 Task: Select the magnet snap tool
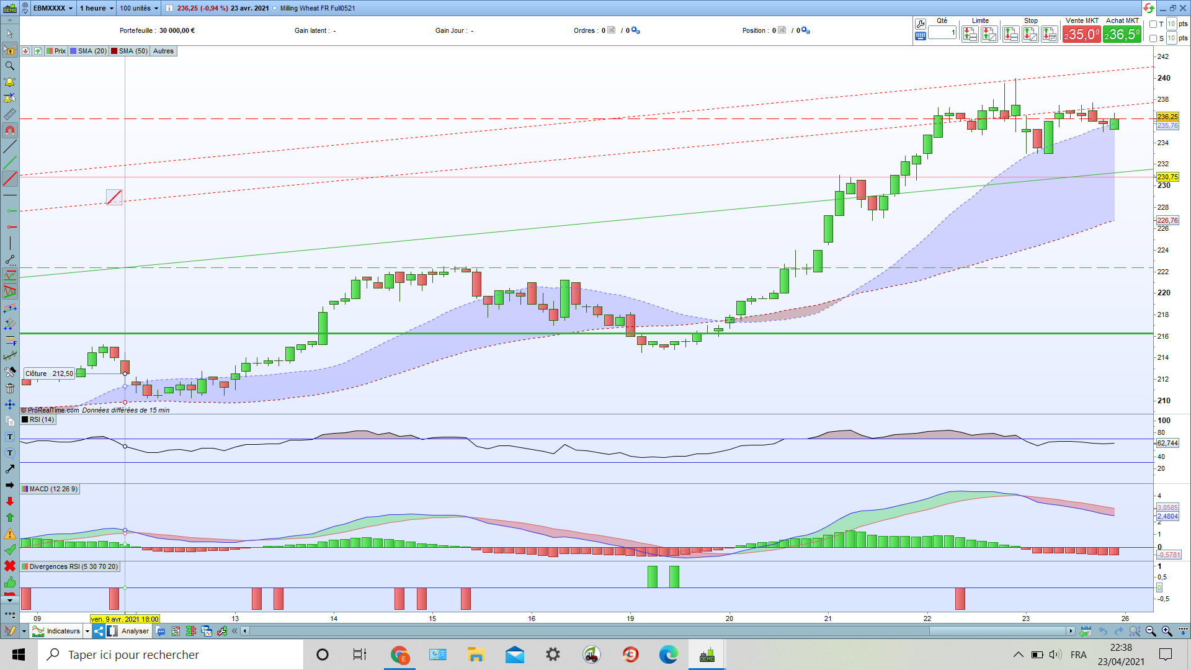pyautogui.click(x=10, y=130)
